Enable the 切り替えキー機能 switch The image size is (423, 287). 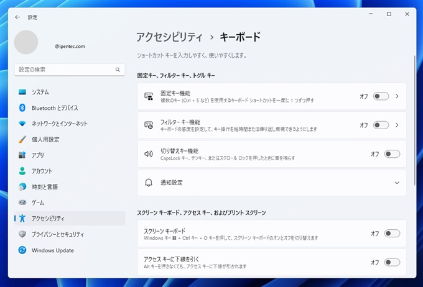(392, 154)
